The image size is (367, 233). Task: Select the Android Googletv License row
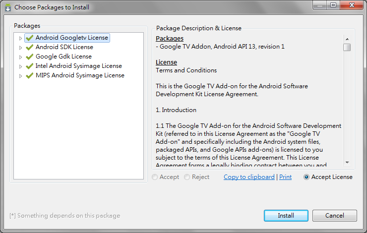point(67,38)
